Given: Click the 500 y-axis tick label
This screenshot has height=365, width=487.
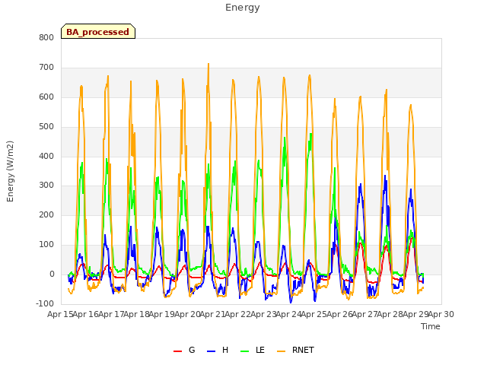Looking at the screenshot, I should pyautogui.click(x=46, y=127).
